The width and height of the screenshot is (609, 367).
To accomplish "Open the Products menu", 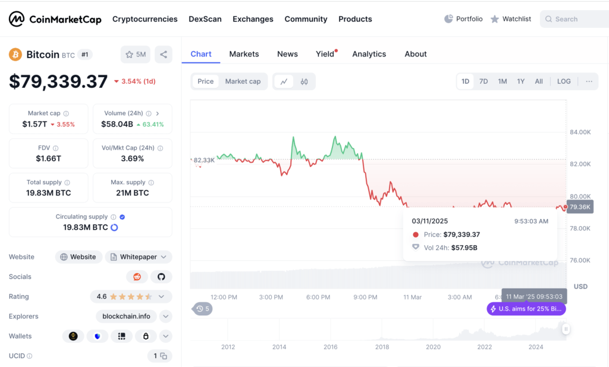I will click(356, 19).
